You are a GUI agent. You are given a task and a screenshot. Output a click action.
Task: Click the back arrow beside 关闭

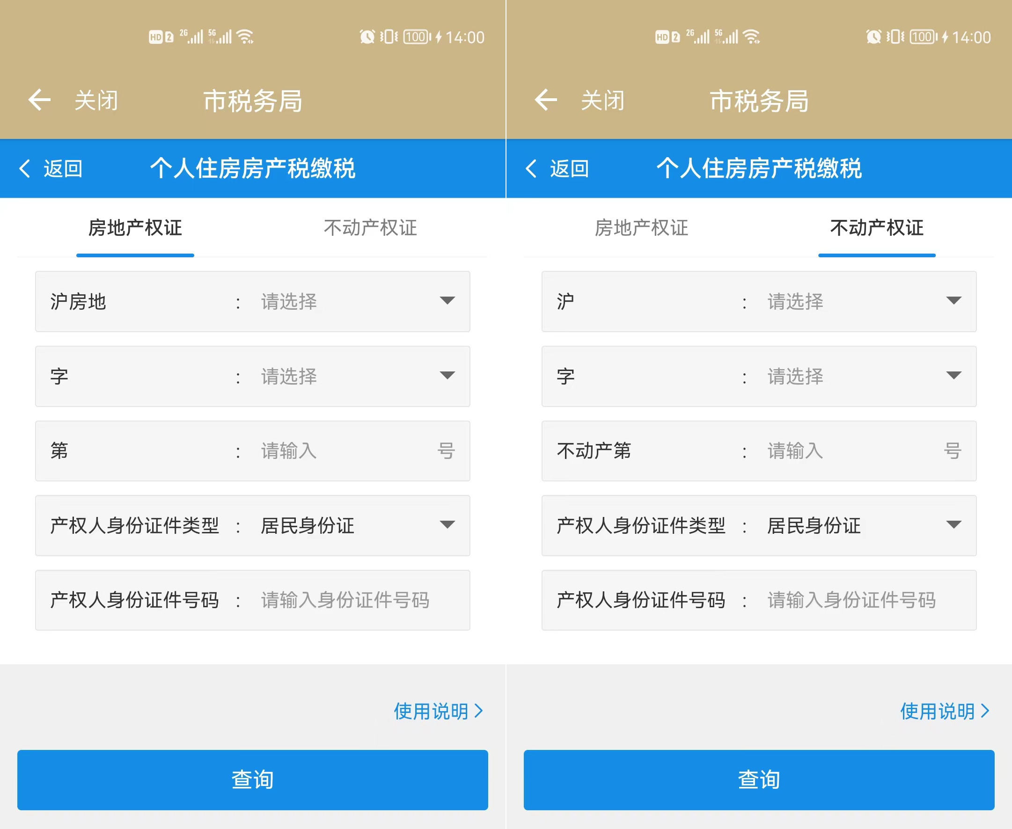click(x=39, y=100)
